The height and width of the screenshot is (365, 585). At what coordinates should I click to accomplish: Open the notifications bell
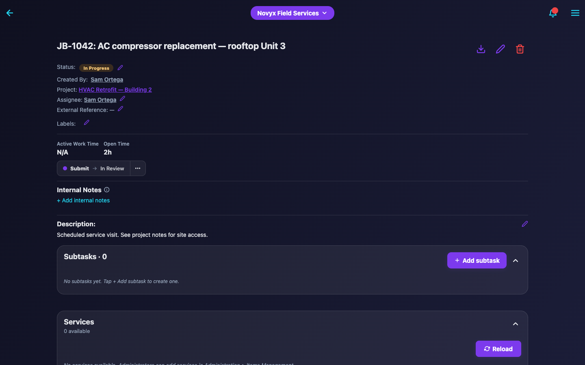coord(553,13)
